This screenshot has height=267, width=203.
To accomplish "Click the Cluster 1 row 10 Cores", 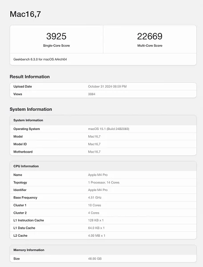I will pyautogui.click(x=95, y=205).
